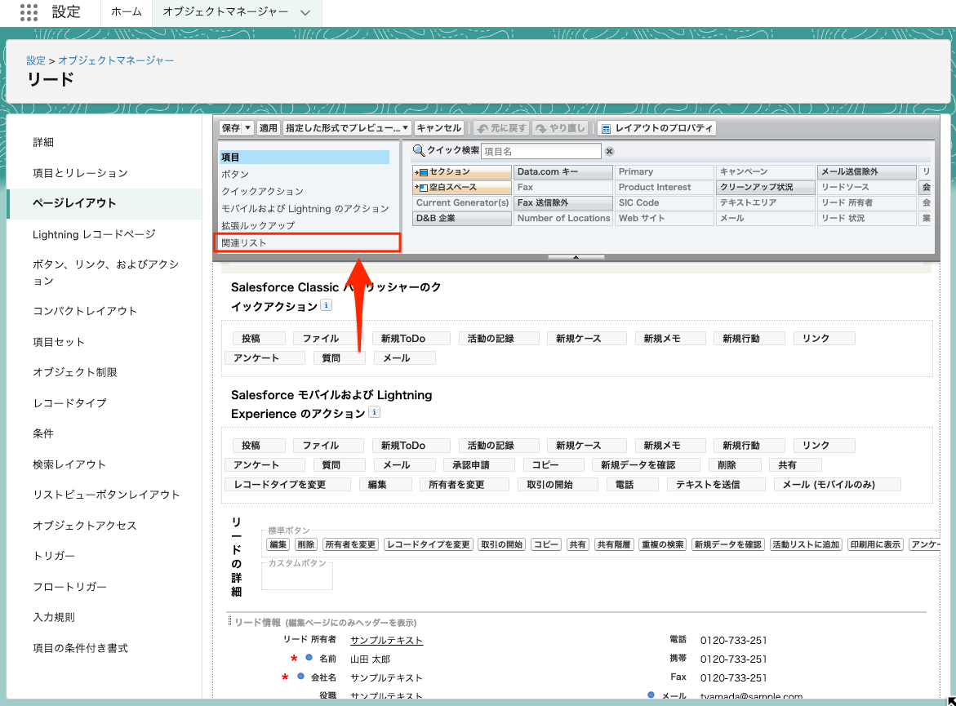This screenshot has height=706, width=956.
Task: Open レコードタイプ in the sidebar
Action: [69, 403]
